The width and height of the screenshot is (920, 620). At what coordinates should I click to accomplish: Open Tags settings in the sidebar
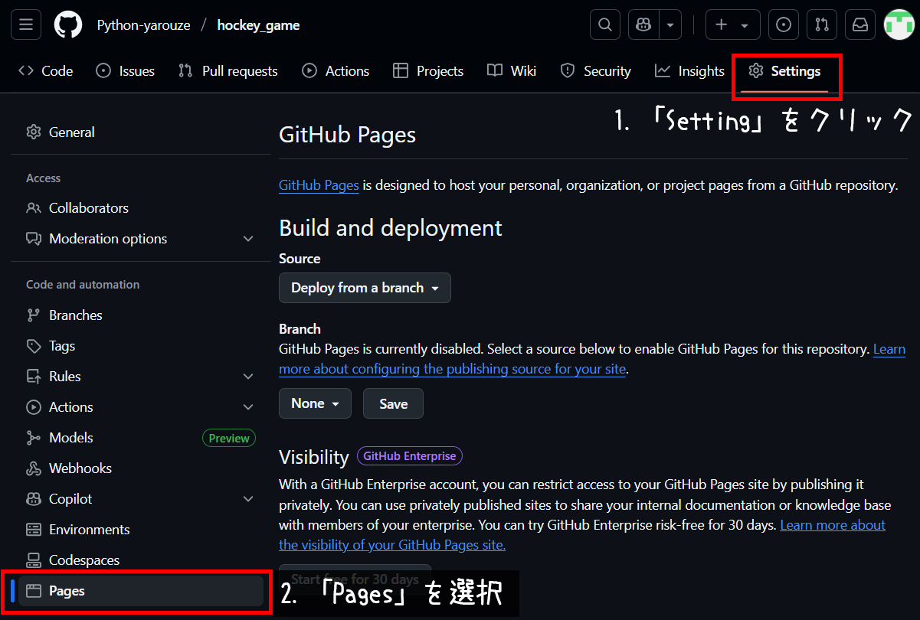click(141, 346)
